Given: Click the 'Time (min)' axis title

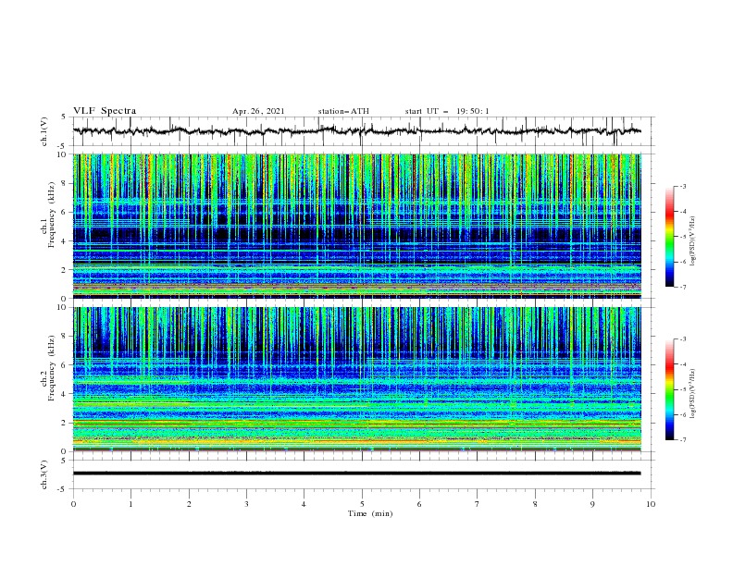Looking at the screenshot, I should [370, 513].
